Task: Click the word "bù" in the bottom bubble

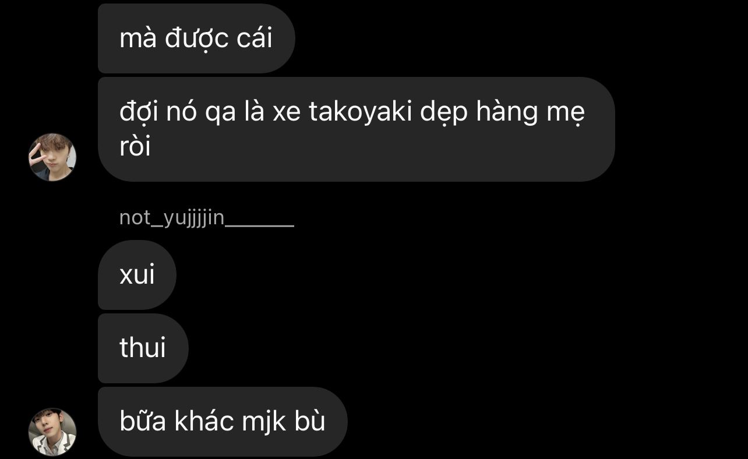Action: click(310, 421)
